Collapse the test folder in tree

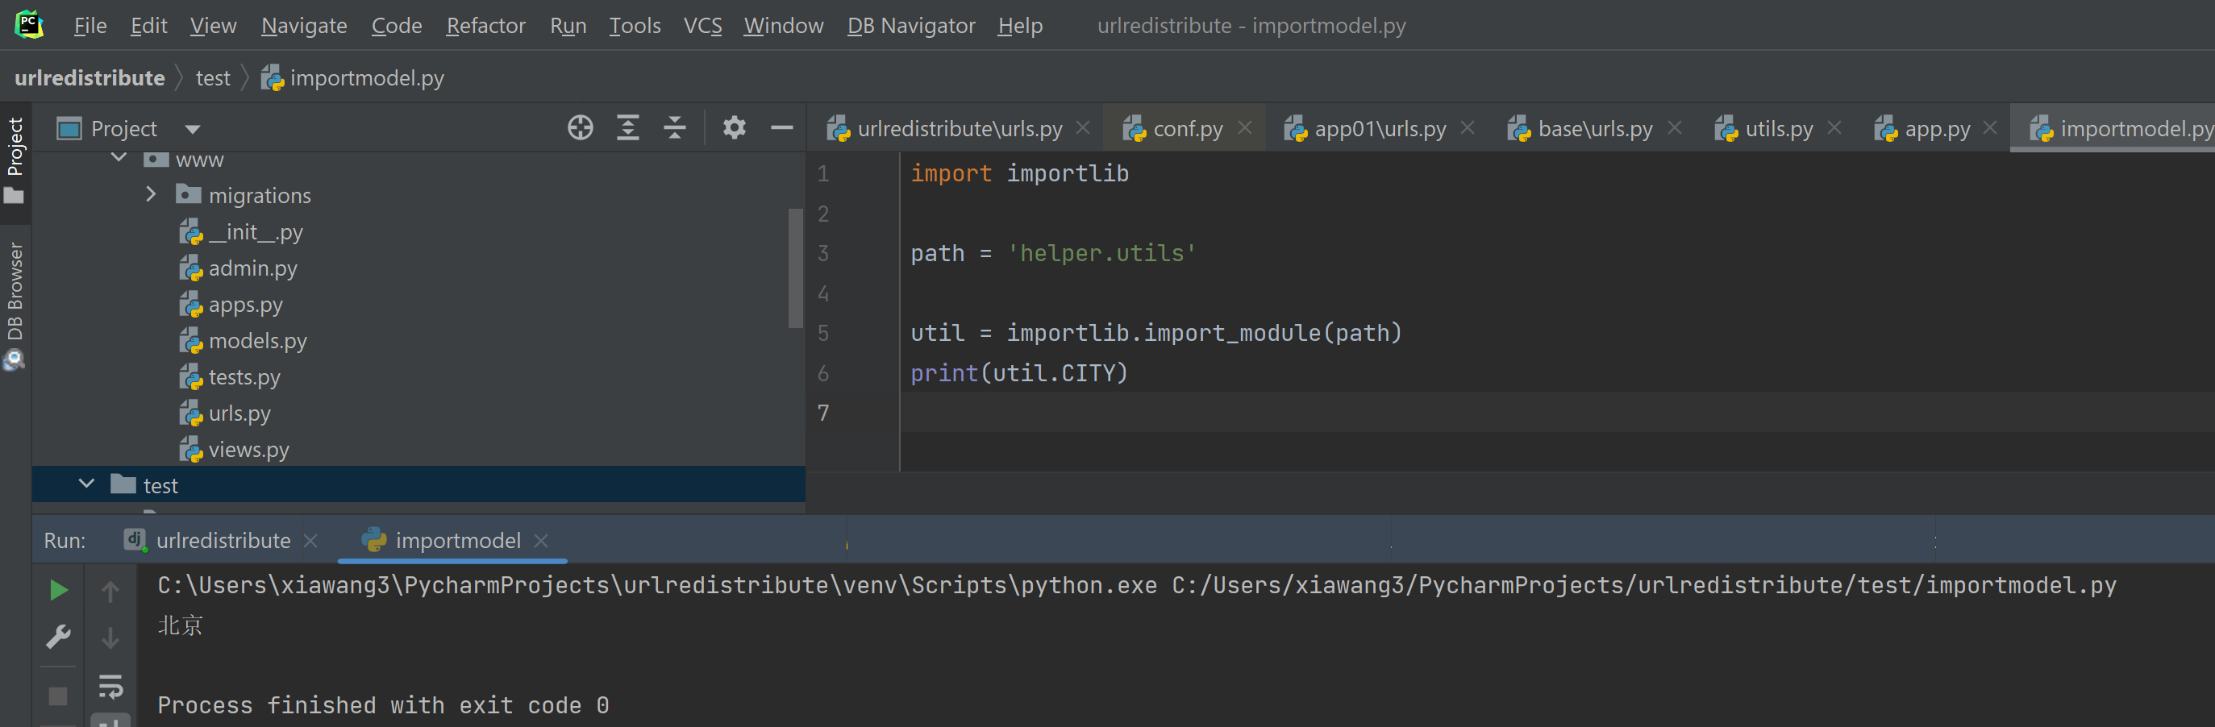click(87, 484)
